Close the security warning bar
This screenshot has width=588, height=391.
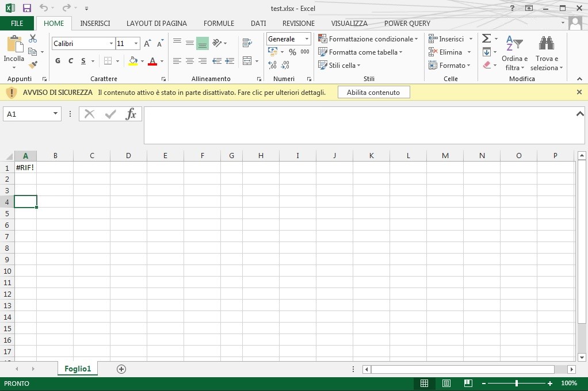click(x=579, y=92)
